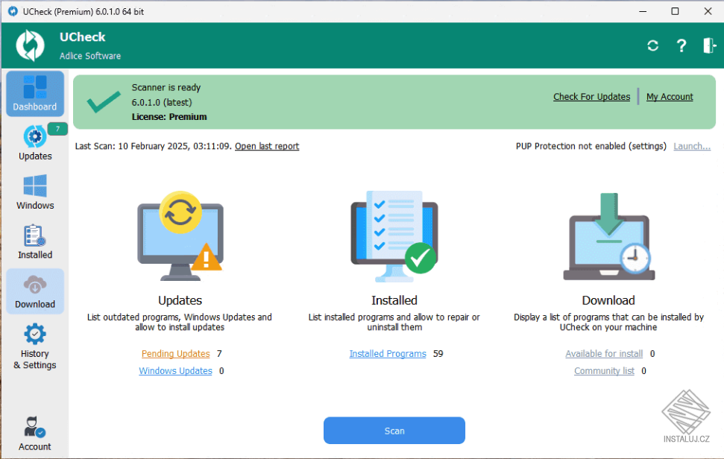Click the help question mark icon
This screenshot has width=724, height=459.
(x=681, y=45)
